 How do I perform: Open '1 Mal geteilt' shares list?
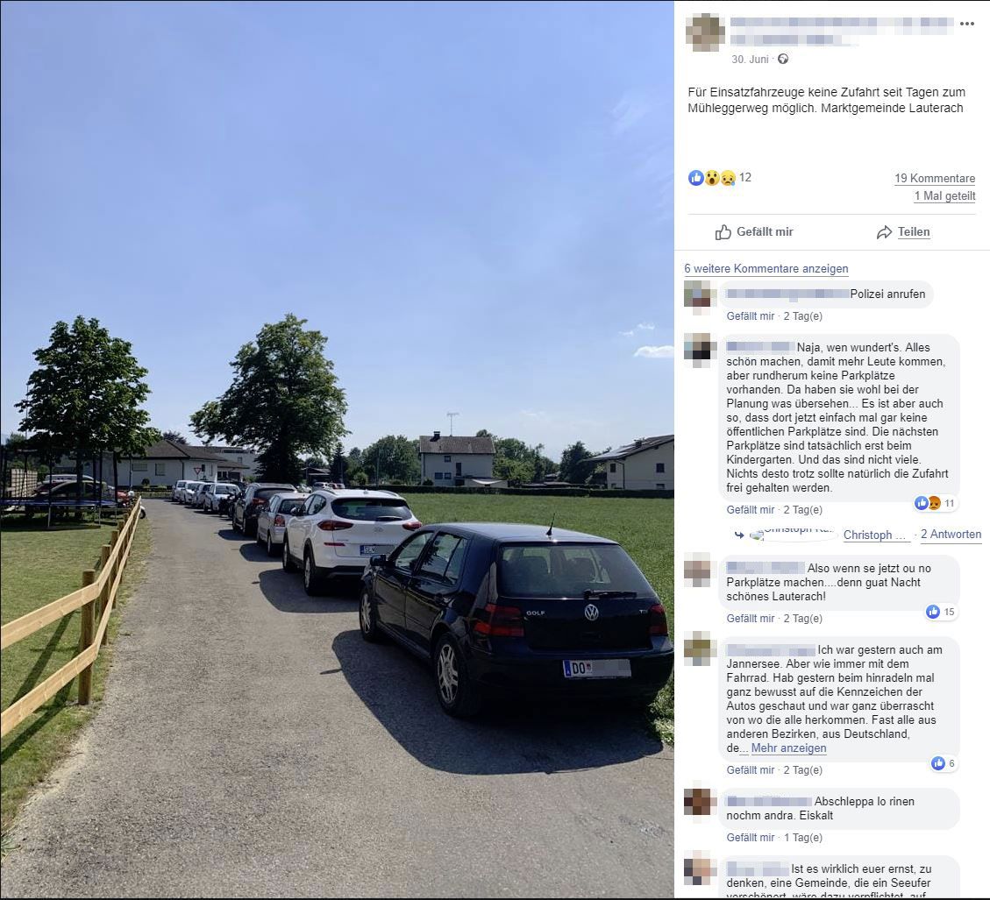[944, 196]
